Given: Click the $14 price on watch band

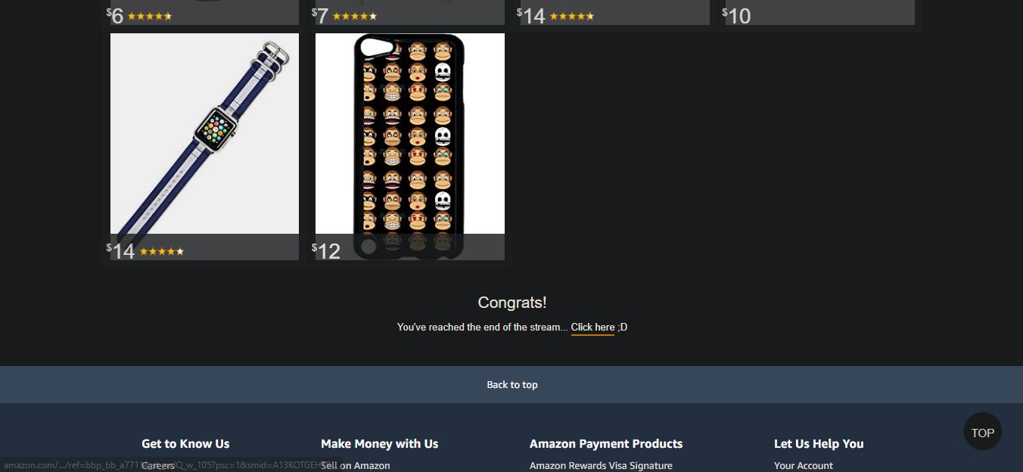Looking at the screenshot, I should pyautogui.click(x=121, y=250).
